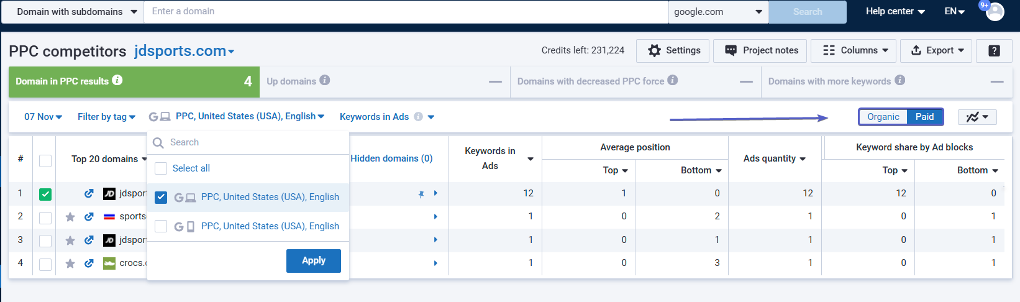Click the JD logo favicon in row 3
This screenshot has height=302, width=1020.
click(x=109, y=240)
